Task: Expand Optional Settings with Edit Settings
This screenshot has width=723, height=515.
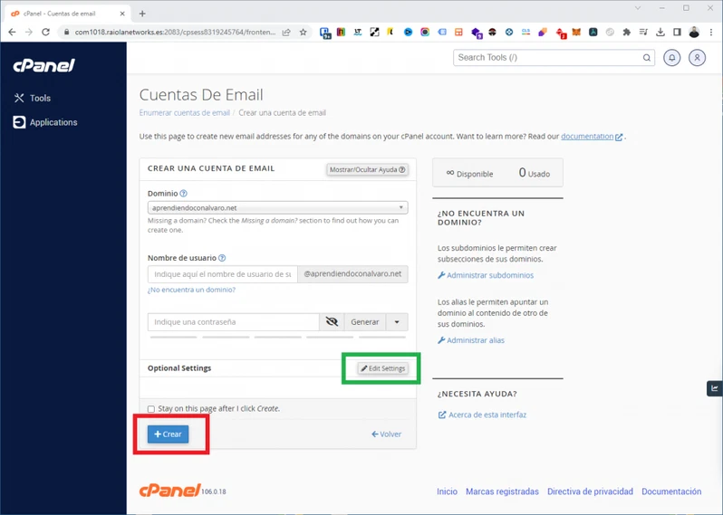Action: coord(382,368)
